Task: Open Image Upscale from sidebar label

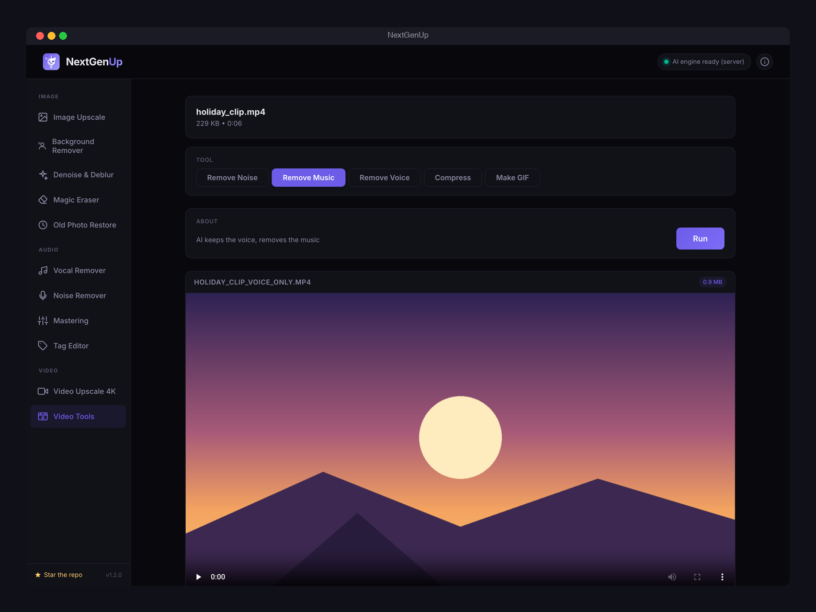Action: pos(79,117)
